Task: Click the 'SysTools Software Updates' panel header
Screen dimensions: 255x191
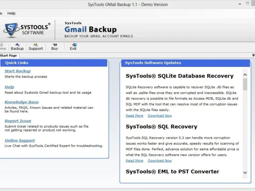Action: 186,63
